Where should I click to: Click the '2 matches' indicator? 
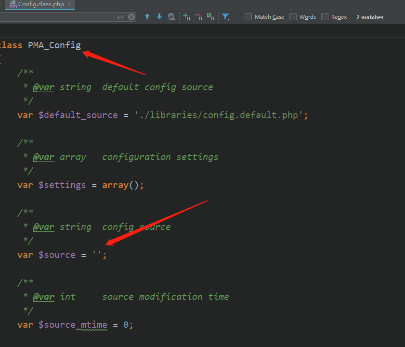[x=370, y=17]
